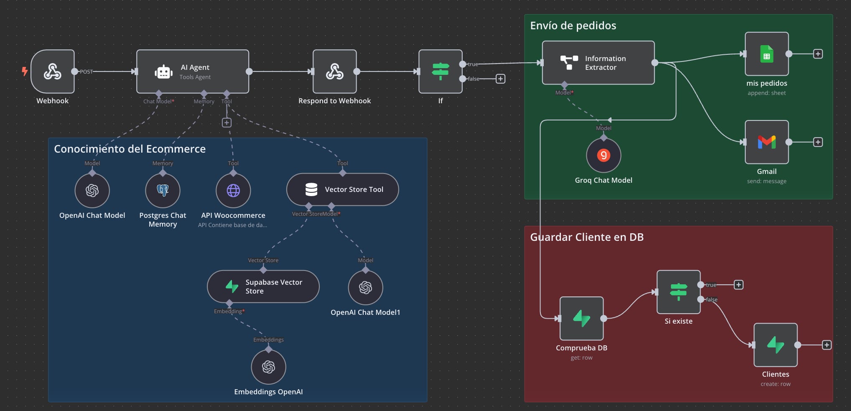Open the Gmail send message node
This screenshot has height=411, width=851.
767,142
